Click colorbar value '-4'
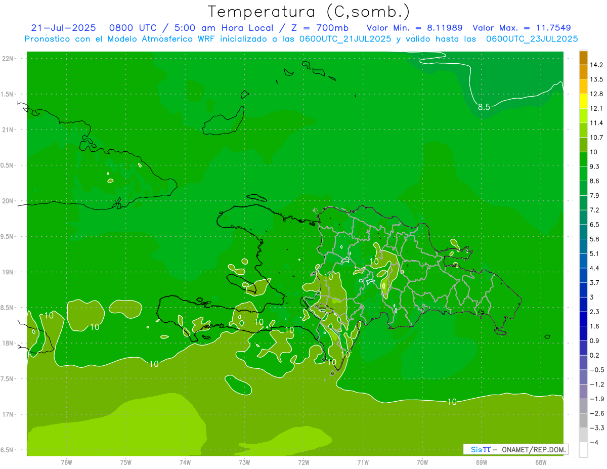607x469 pixels. click(x=594, y=442)
